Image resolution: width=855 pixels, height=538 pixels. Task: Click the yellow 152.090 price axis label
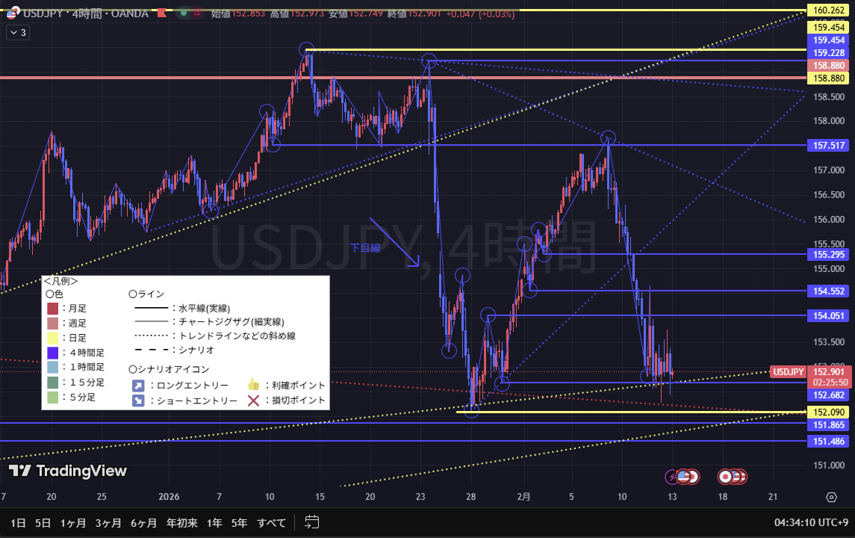coord(830,412)
